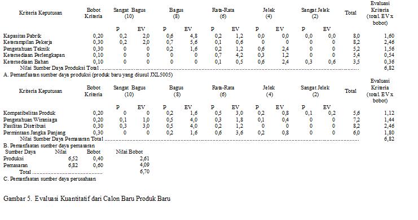418x220 pixels.
Task: Click the Kompatibelitas Produk row label
Action: click(29, 113)
